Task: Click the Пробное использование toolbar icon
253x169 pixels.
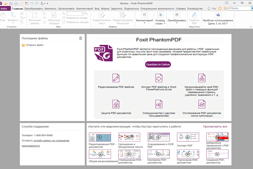Action: point(218,15)
